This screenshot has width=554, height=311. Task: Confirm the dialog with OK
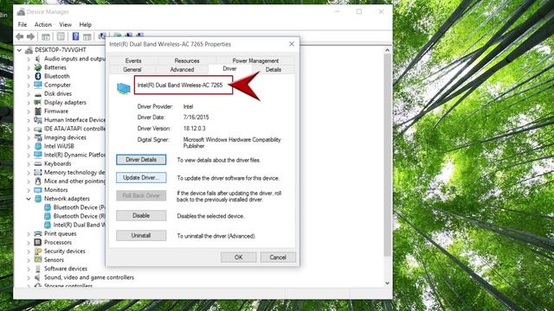coord(239,257)
